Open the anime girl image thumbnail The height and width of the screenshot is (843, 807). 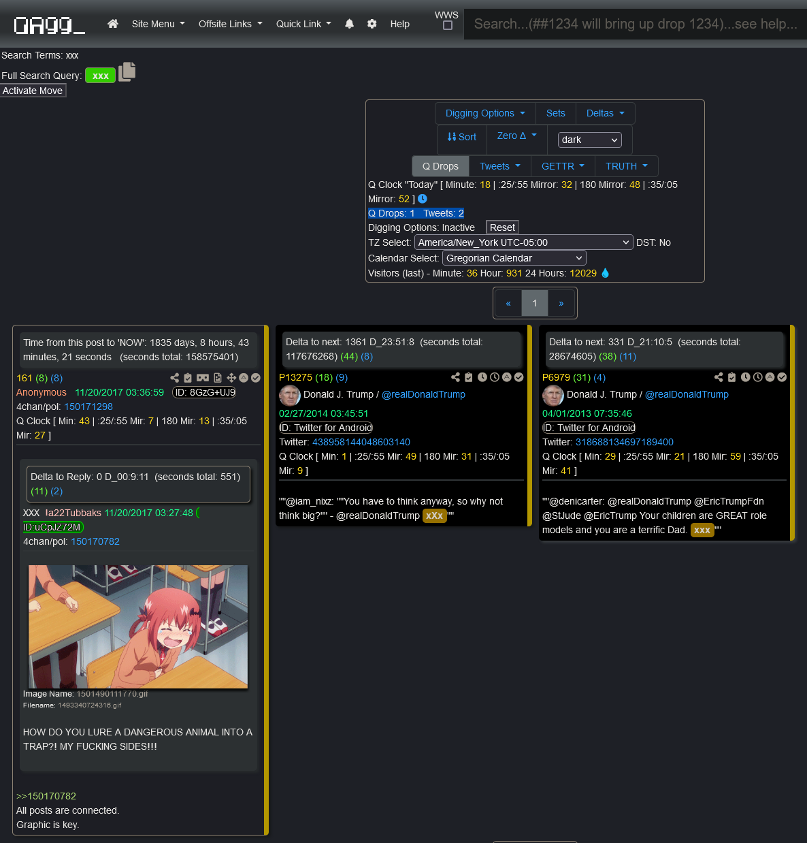click(x=138, y=626)
